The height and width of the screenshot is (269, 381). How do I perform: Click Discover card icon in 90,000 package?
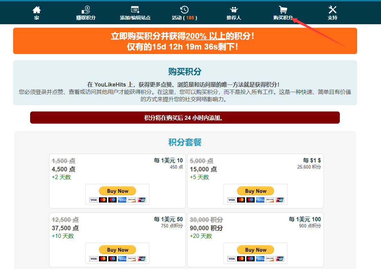[x=270, y=259]
